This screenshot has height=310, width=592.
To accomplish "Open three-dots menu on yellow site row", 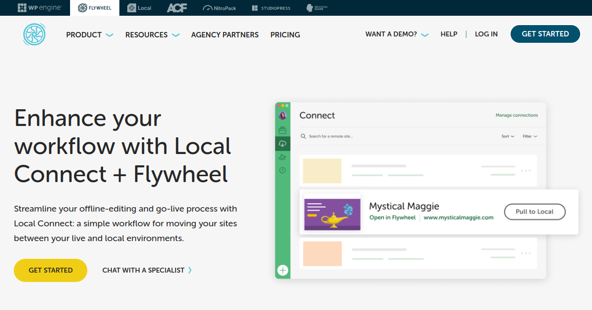I will pyautogui.click(x=526, y=171).
